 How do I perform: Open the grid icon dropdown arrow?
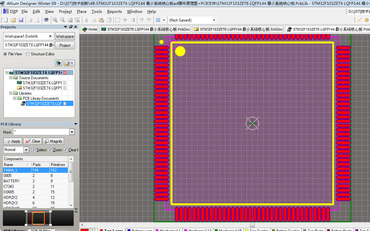164,20
